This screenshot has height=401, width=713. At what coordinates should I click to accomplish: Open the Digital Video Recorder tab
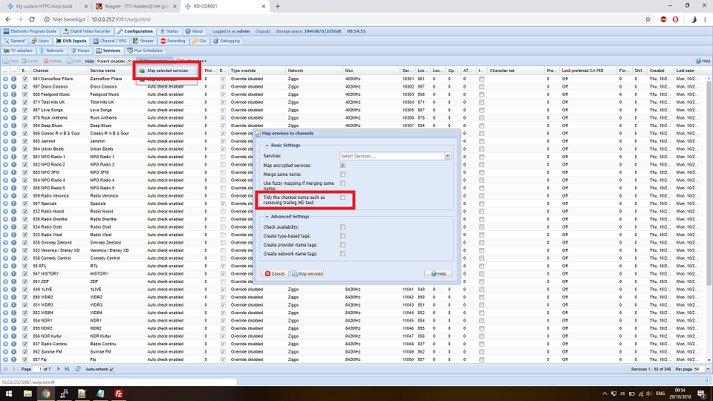coord(87,31)
